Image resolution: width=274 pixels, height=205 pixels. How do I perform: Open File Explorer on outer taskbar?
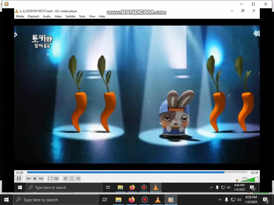click(118, 200)
